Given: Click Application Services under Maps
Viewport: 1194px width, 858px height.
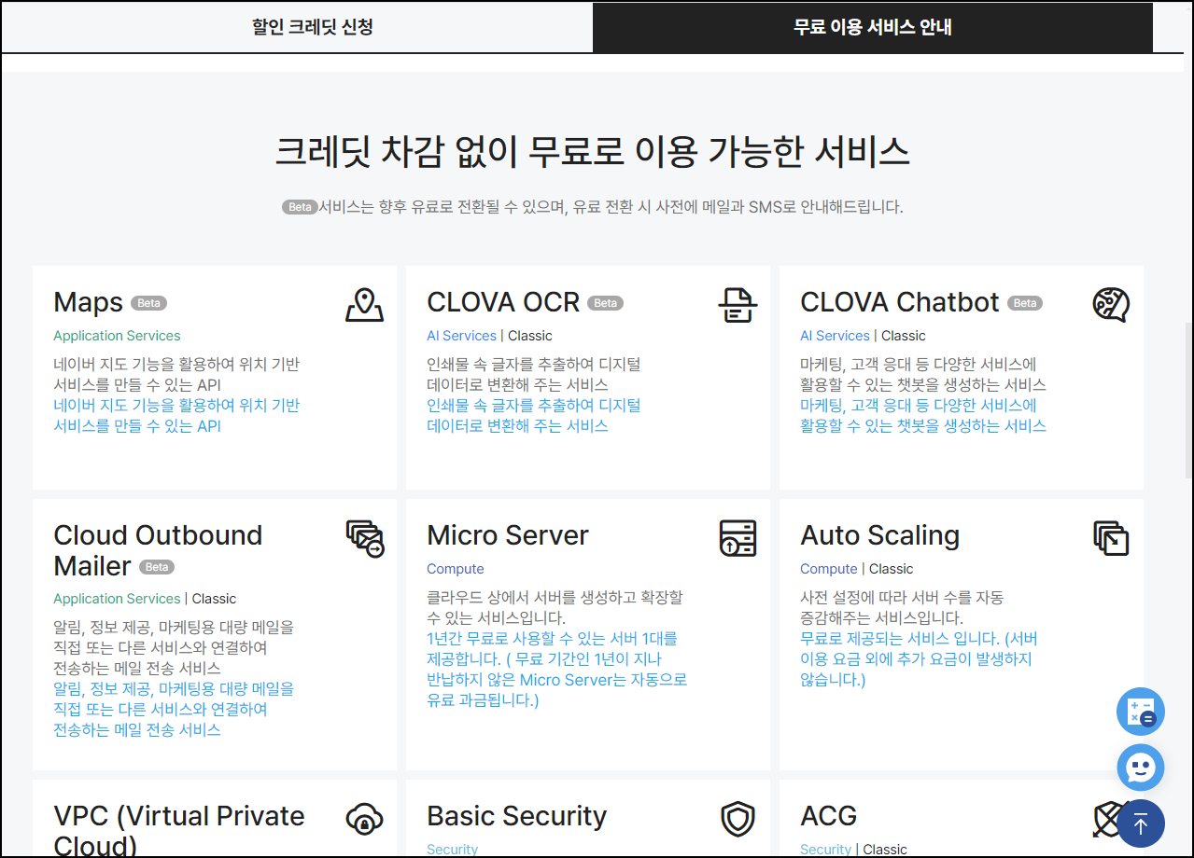Looking at the screenshot, I should pos(117,336).
